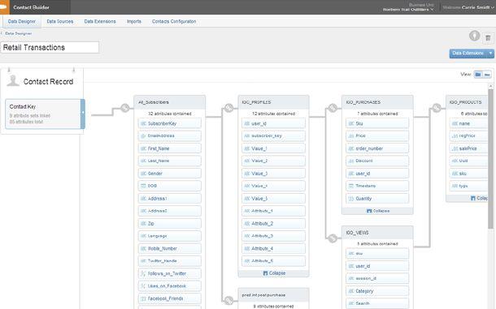The image size is (496, 309).
Task: Click the link icon before IGO_PRODUCTS
Action: point(437,108)
